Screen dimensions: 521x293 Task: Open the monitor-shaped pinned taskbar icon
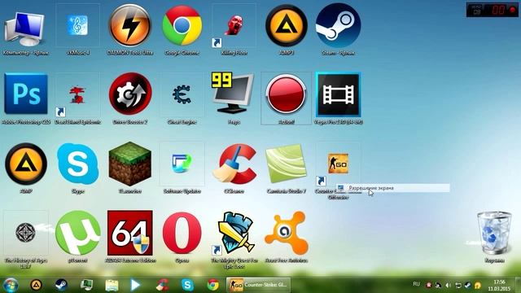click(87, 285)
